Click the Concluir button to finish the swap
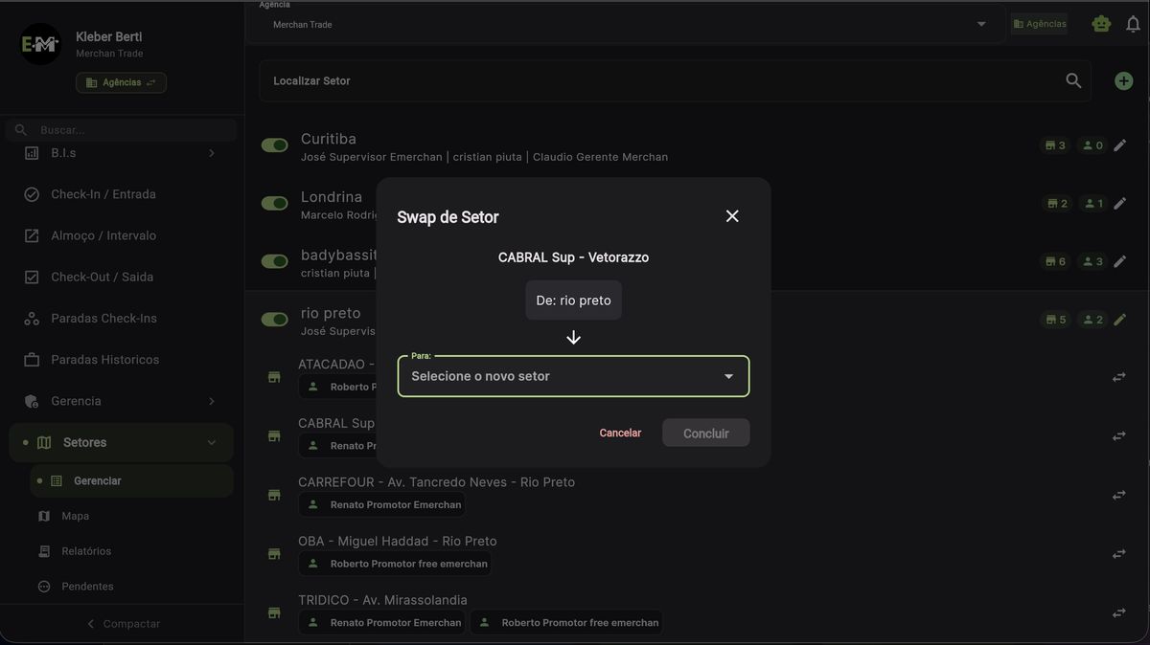 [x=705, y=433]
